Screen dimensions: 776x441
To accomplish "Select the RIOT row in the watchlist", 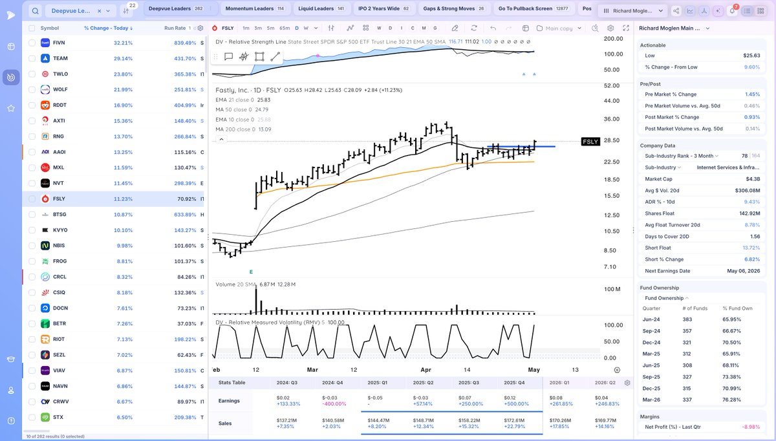I will (116, 339).
